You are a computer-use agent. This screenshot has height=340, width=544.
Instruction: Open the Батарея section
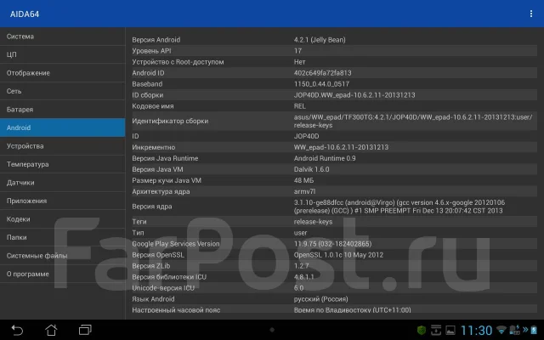click(62, 110)
